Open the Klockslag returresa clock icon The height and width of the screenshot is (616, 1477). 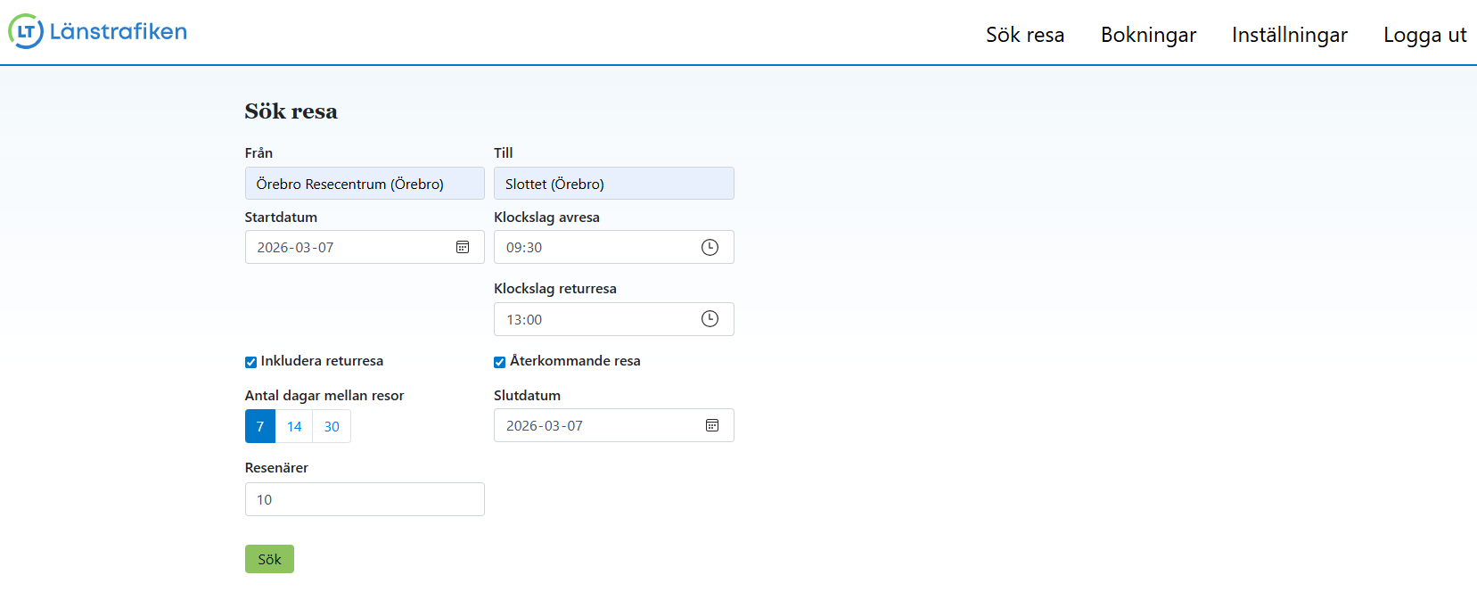pos(710,319)
